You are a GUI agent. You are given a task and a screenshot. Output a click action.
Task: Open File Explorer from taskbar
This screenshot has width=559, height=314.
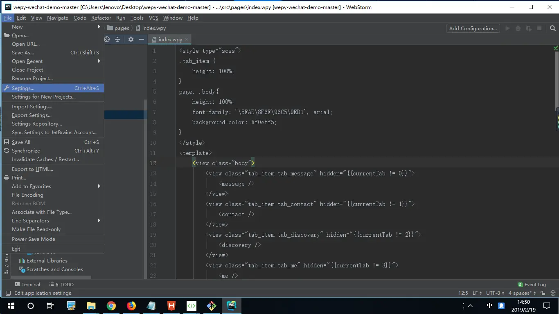pyautogui.click(x=91, y=306)
